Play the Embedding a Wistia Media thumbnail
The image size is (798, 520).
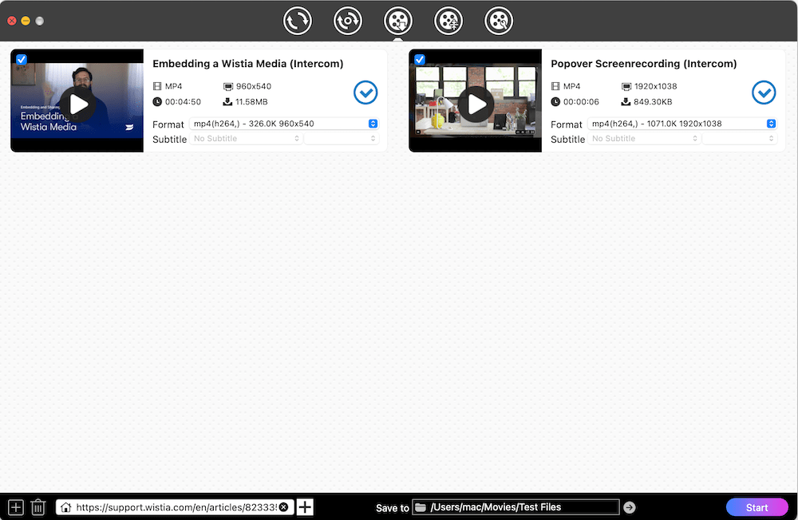tap(78, 104)
